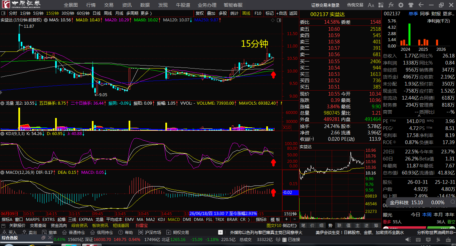Click the diamond icon on chart header
456x246 pixels.
[273, 20]
